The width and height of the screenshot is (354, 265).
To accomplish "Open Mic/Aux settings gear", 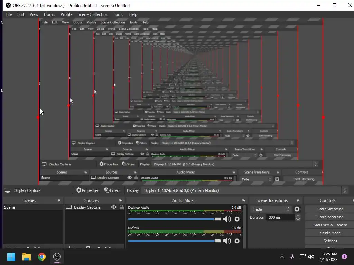I will point(237,241).
